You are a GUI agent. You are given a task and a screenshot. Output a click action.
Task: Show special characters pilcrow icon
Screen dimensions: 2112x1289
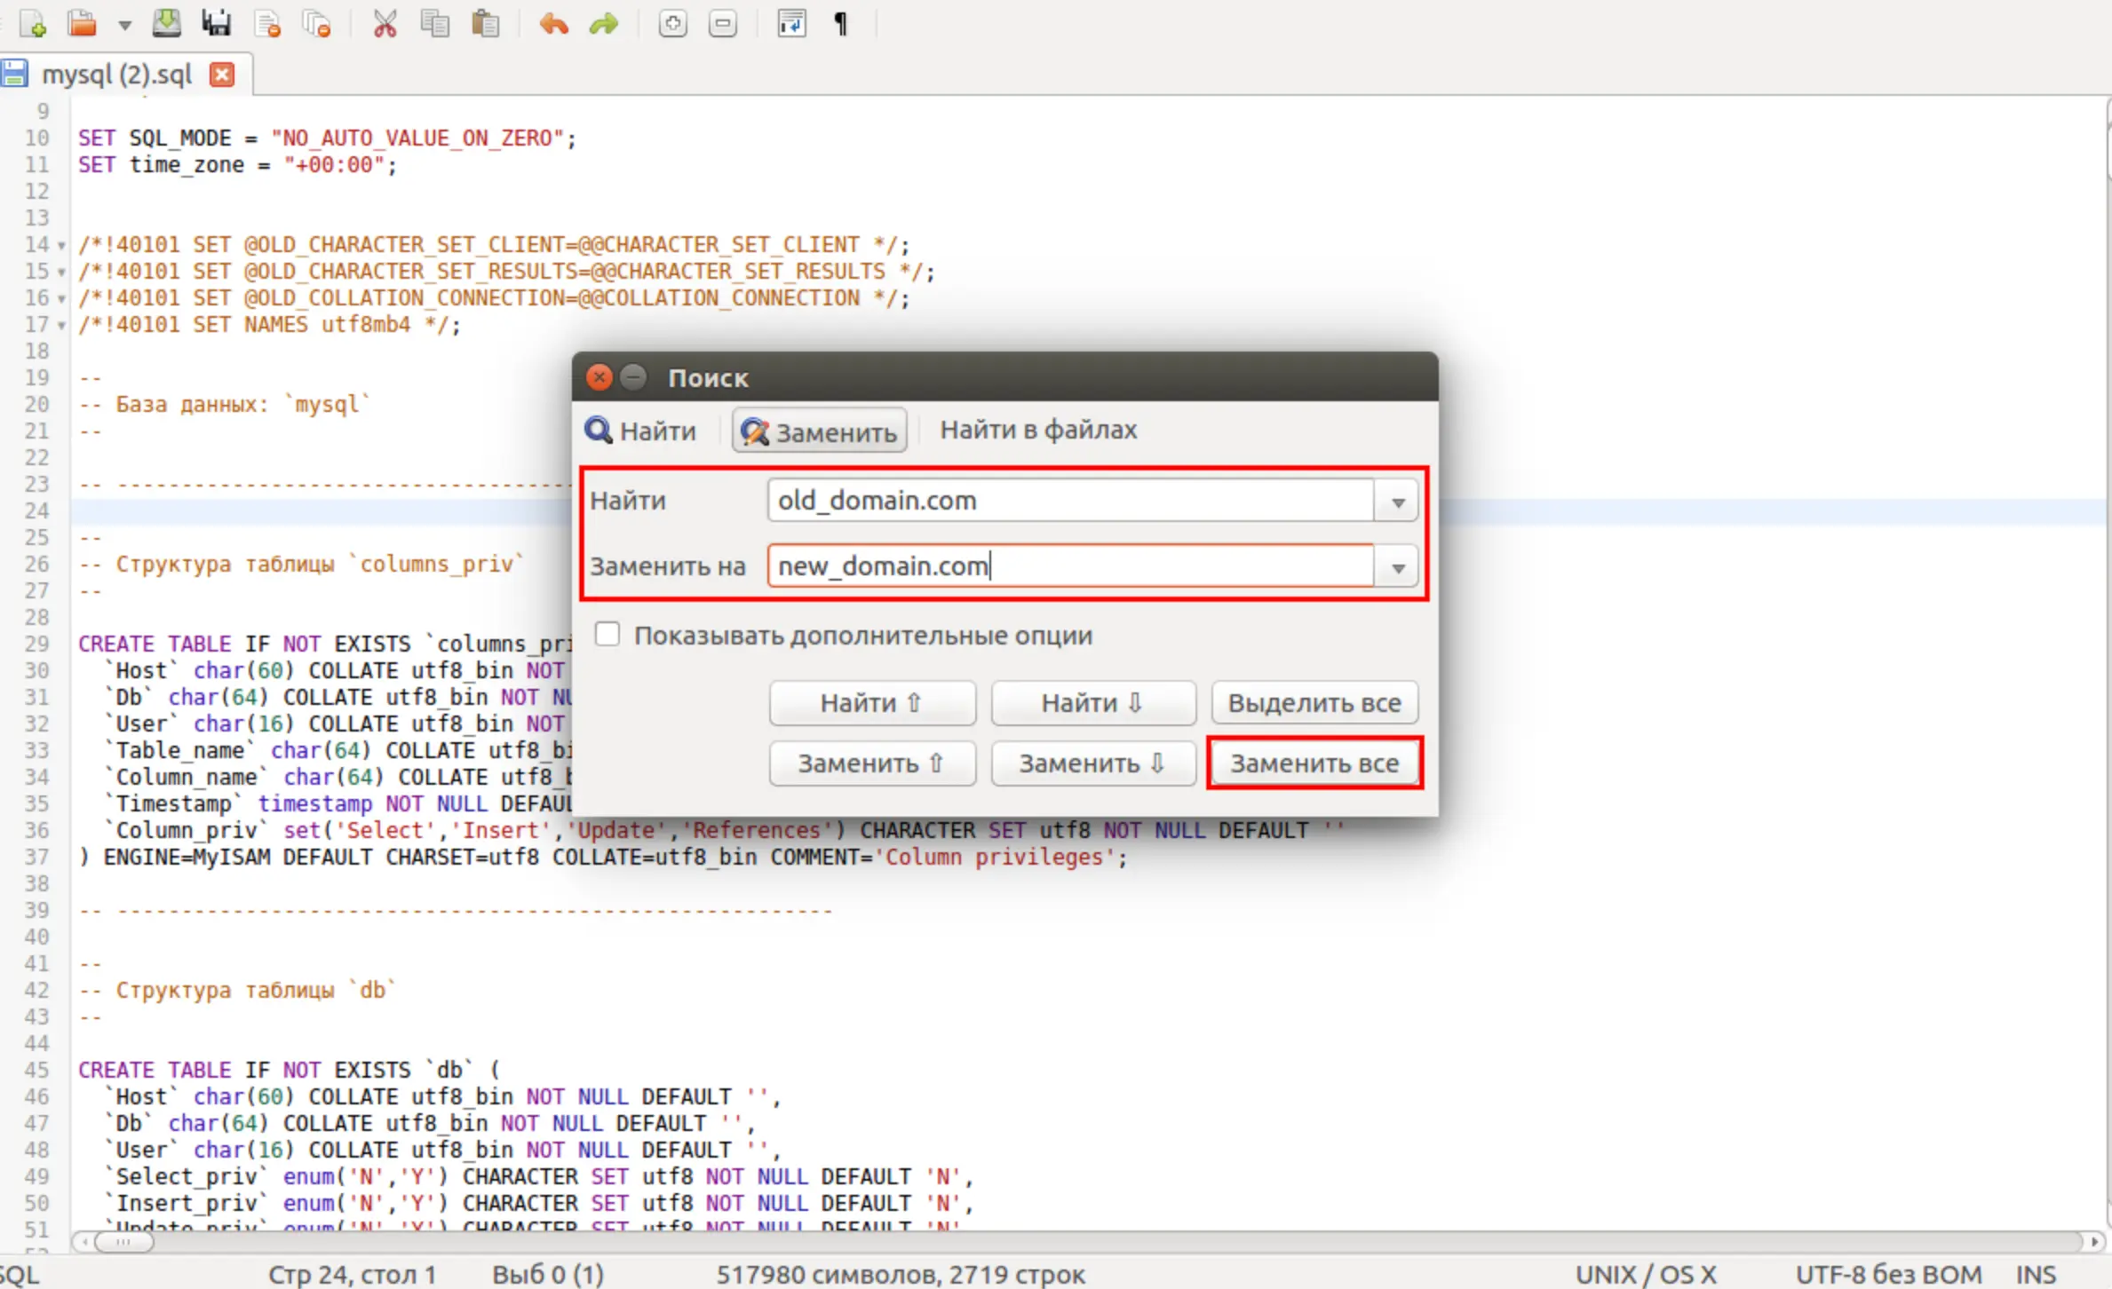pos(841,24)
